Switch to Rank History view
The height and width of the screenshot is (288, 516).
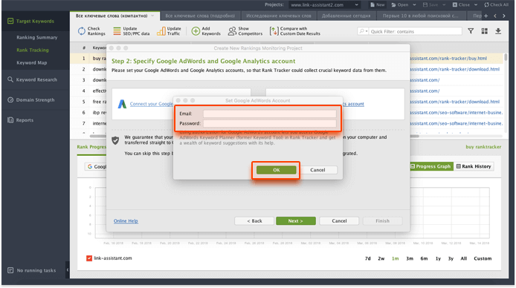coord(474,166)
